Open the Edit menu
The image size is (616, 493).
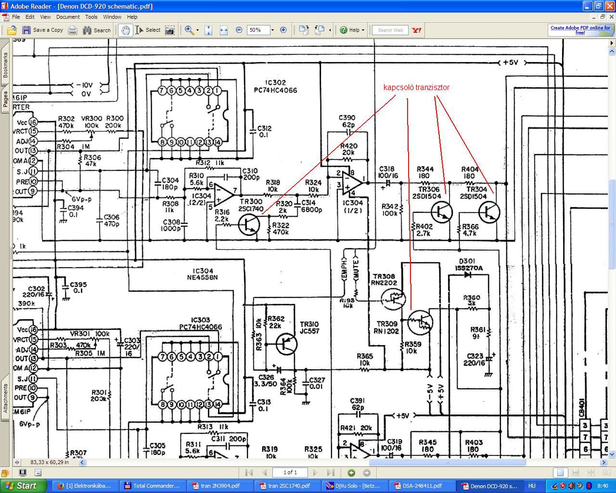30,17
